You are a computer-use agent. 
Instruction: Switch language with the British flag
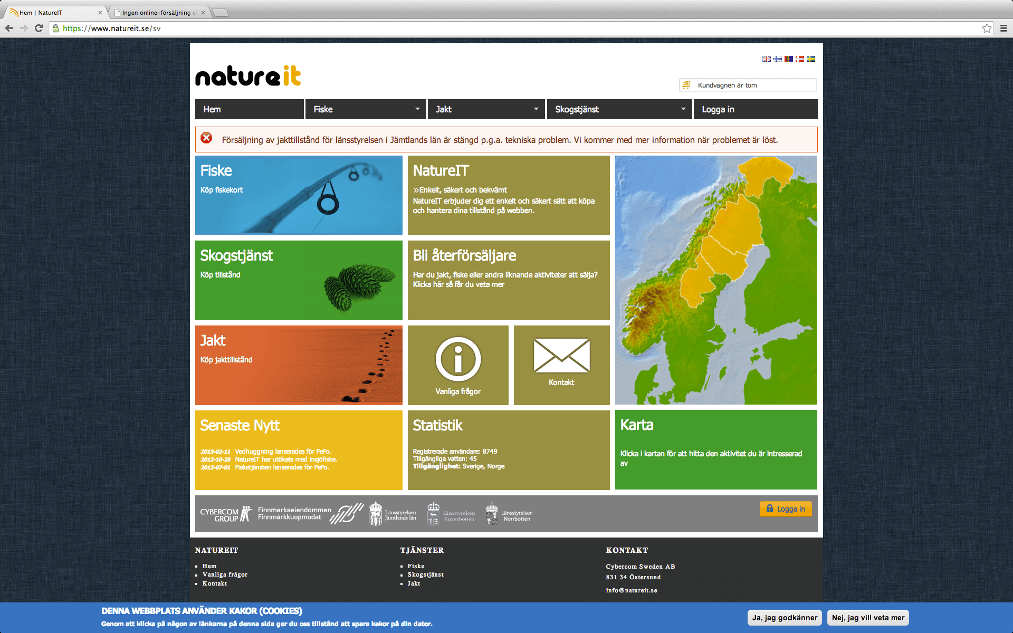(x=767, y=59)
